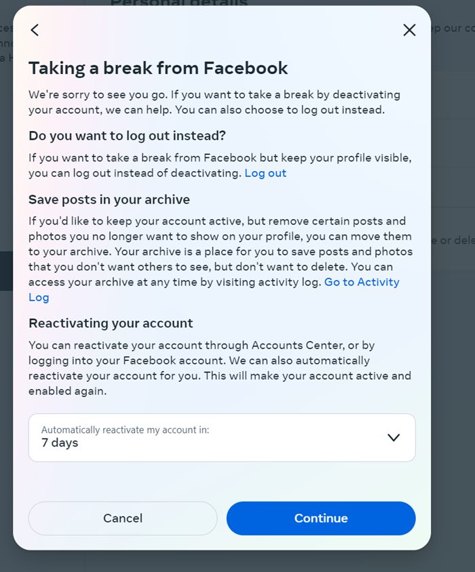Close the dialog with the X icon

coord(409,30)
